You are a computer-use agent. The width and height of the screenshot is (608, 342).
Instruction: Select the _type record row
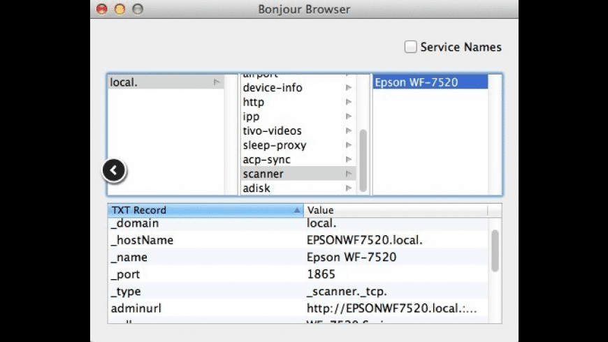pos(298,291)
